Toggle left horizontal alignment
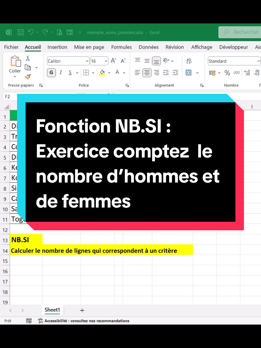Viewport: 261px width, 348px height. tap(138, 73)
